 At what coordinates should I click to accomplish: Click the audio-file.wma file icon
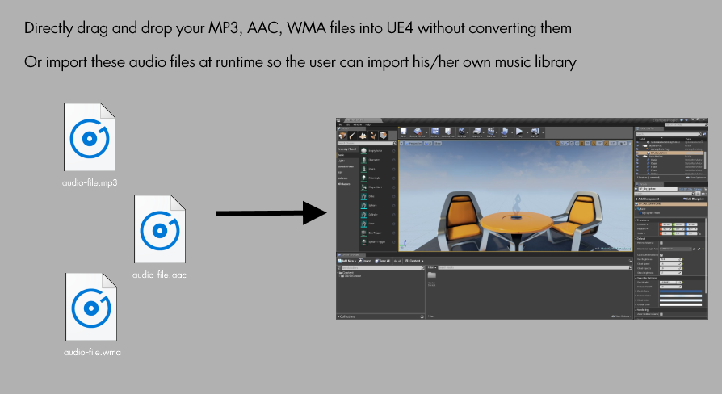[x=91, y=307]
